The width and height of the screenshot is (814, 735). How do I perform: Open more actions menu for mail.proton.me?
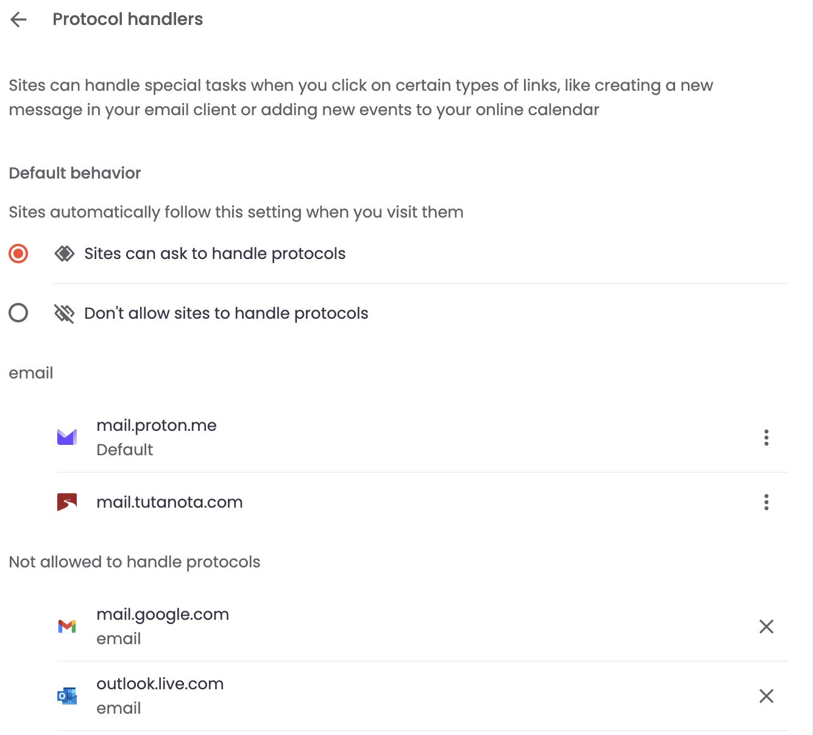click(766, 438)
